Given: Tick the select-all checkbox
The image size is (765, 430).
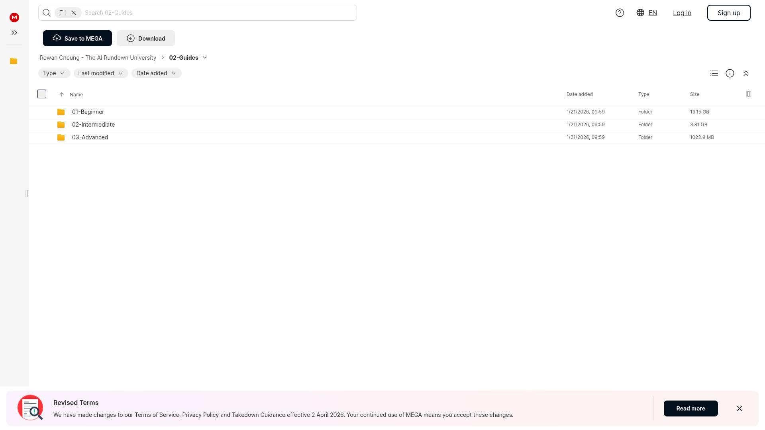Looking at the screenshot, I should click(x=42, y=94).
